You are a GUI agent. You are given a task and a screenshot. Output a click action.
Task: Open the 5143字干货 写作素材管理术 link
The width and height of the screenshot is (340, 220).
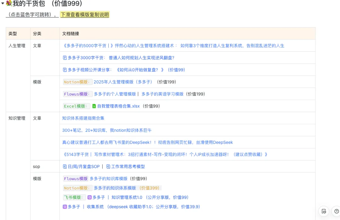[x=165, y=154]
